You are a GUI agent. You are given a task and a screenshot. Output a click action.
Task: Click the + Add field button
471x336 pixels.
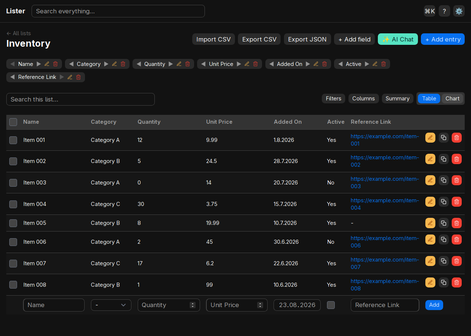click(354, 39)
